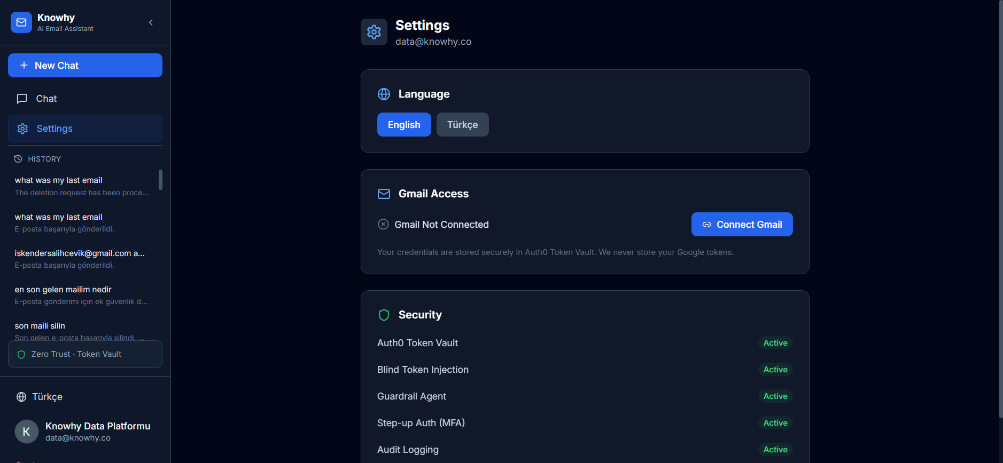
Task: Click Active badge for Auth0 Token Vault
Action: coord(775,343)
